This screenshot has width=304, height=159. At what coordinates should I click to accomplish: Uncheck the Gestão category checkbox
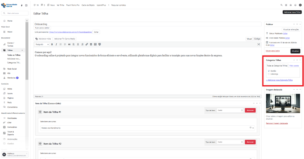[x=269, y=71]
